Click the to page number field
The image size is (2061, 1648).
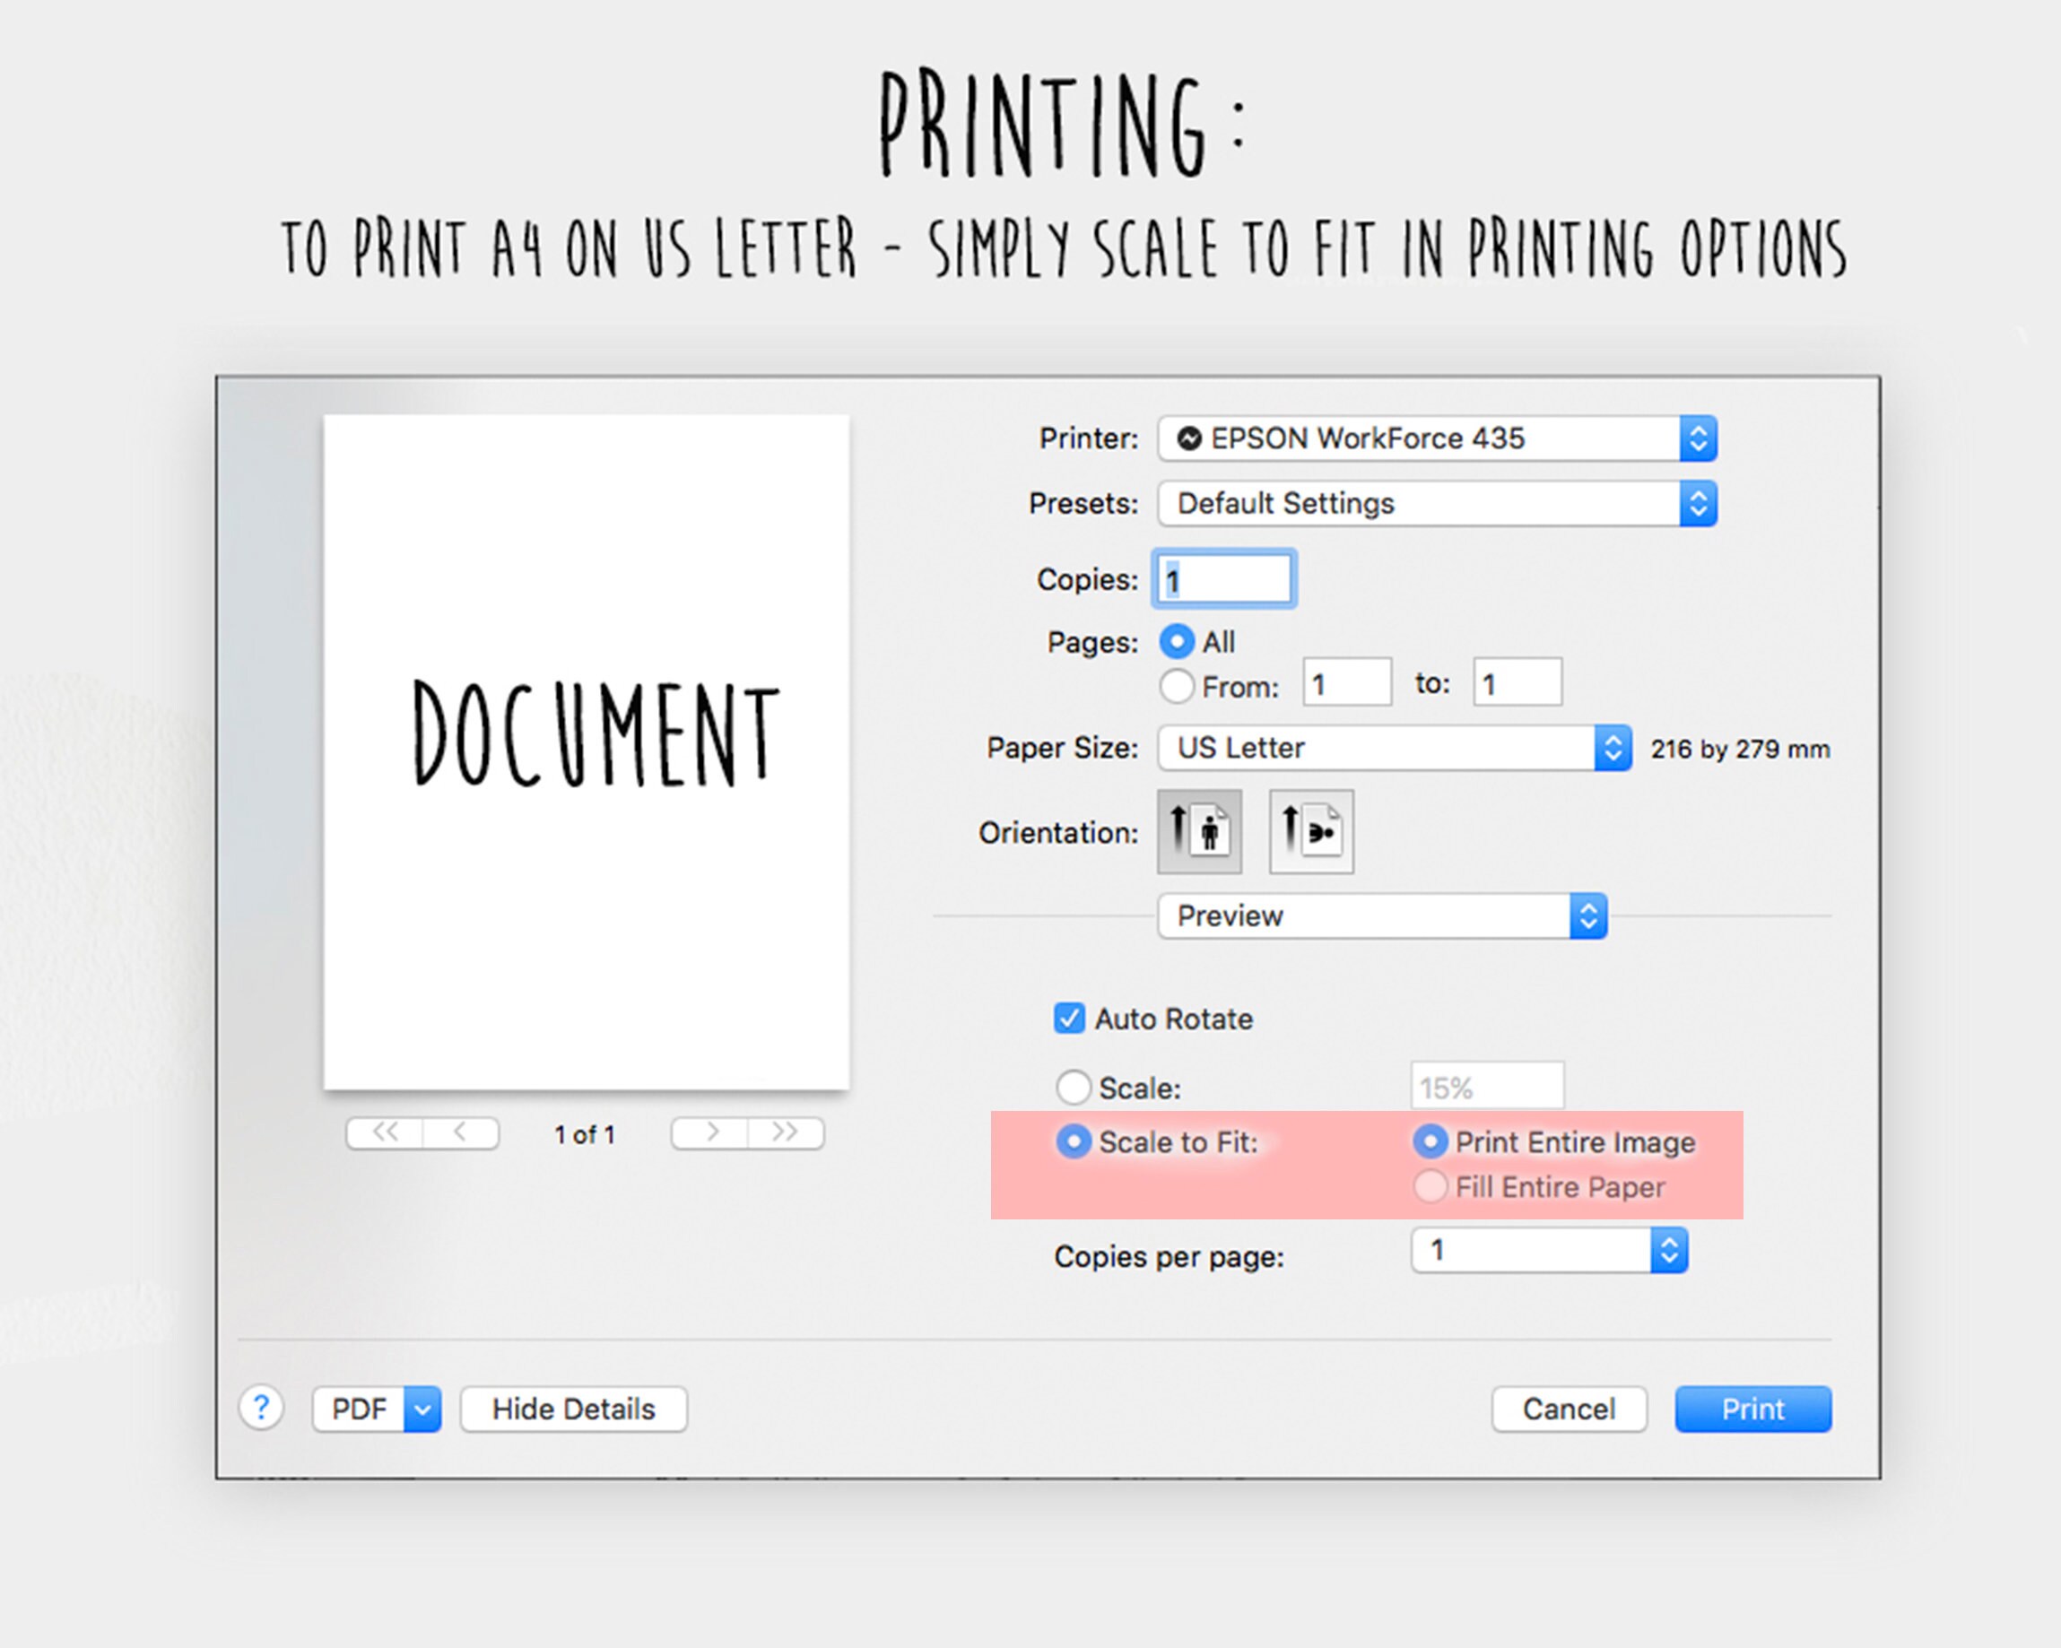1518,682
